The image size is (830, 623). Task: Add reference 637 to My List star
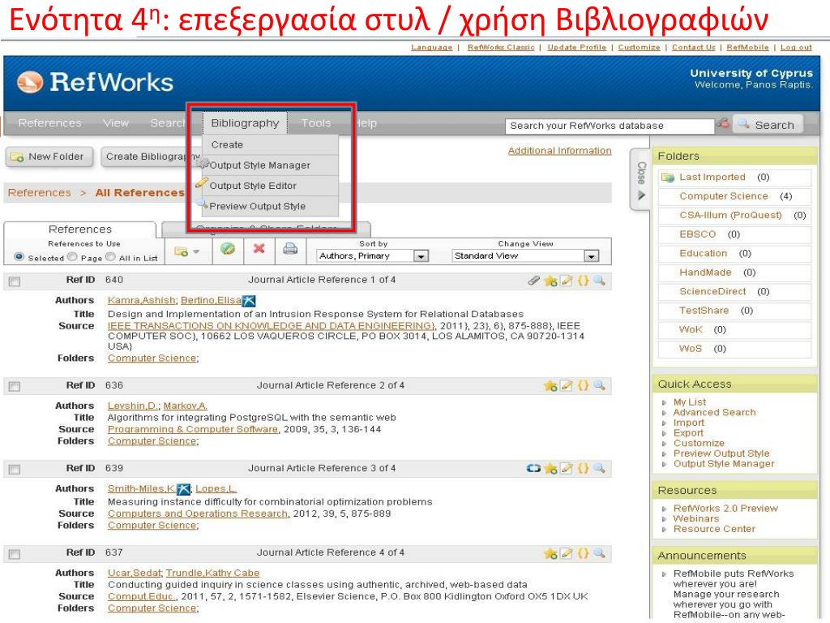pyautogui.click(x=550, y=553)
